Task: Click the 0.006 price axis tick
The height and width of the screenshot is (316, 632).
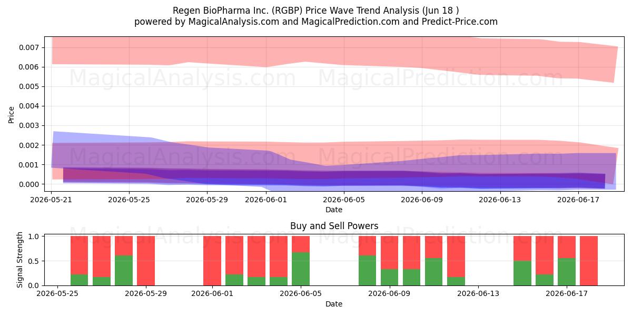Action: (x=29, y=67)
